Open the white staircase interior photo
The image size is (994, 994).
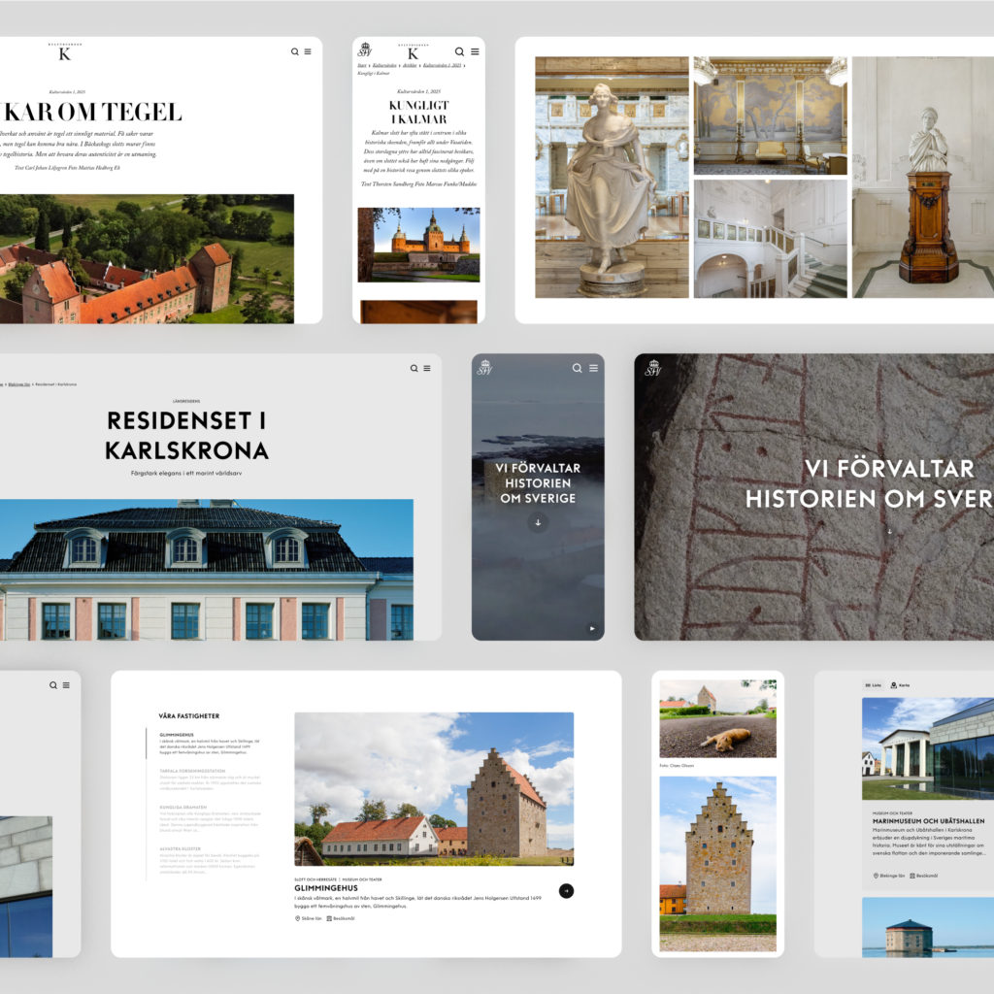coord(770,239)
